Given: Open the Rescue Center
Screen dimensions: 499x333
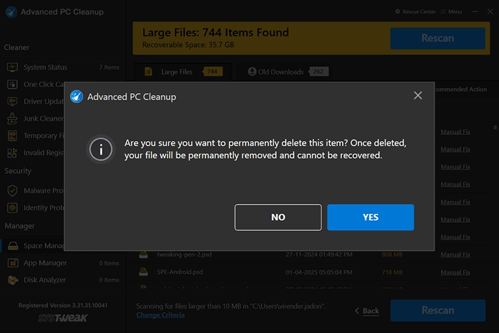Looking at the screenshot, I should click(416, 12).
